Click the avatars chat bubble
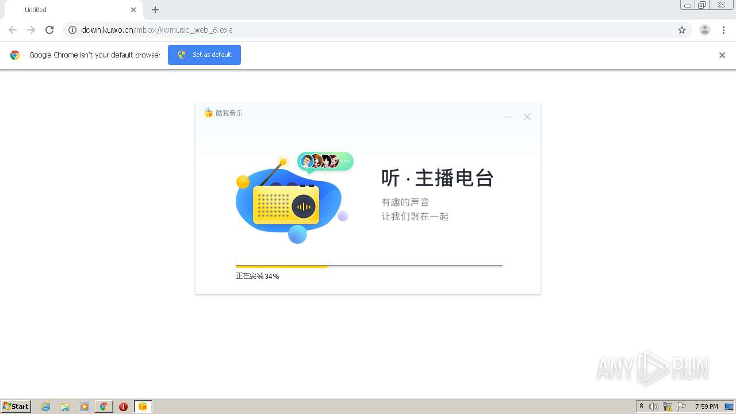 pyautogui.click(x=325, y=162)
